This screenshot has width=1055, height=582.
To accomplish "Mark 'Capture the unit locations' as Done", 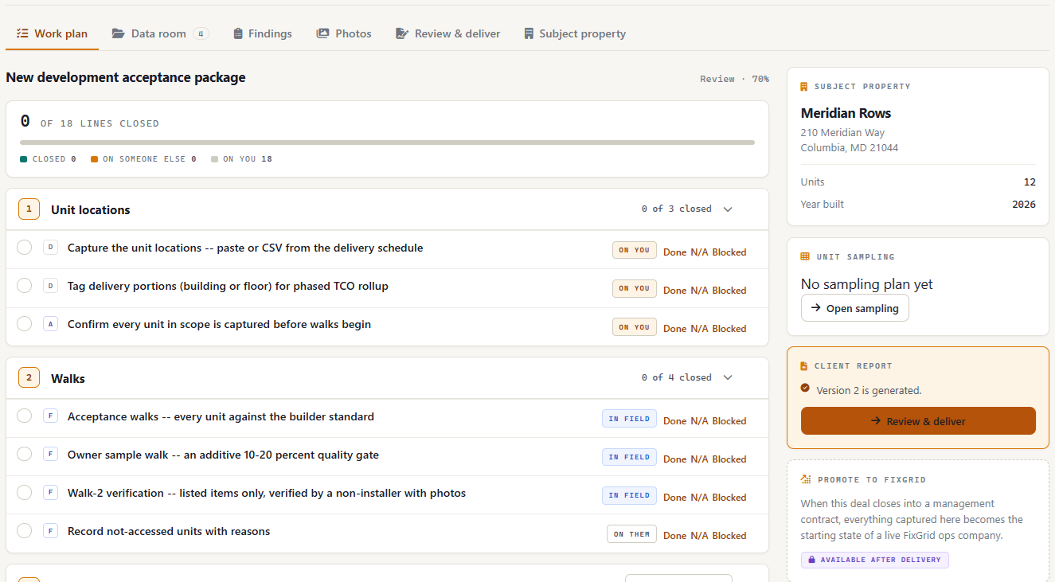I will click(x=674, y=252).
